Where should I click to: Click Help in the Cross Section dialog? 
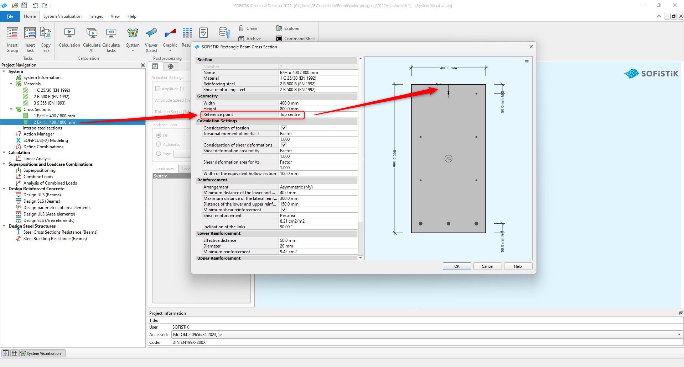click(518, 266)
